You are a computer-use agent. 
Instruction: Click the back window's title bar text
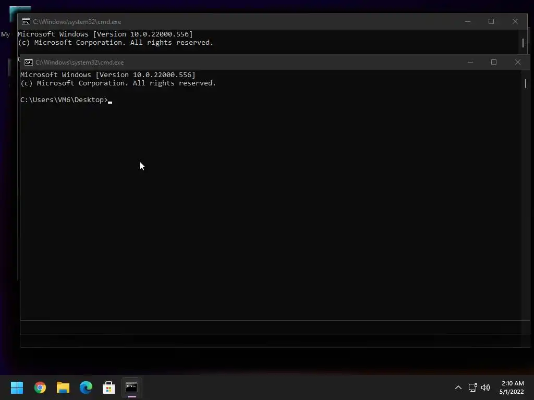tap(77, 22)
